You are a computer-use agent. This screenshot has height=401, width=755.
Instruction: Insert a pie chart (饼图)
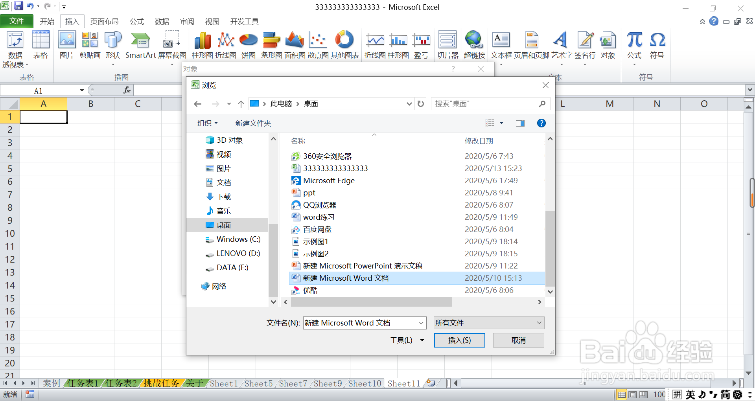click(249, 45)
